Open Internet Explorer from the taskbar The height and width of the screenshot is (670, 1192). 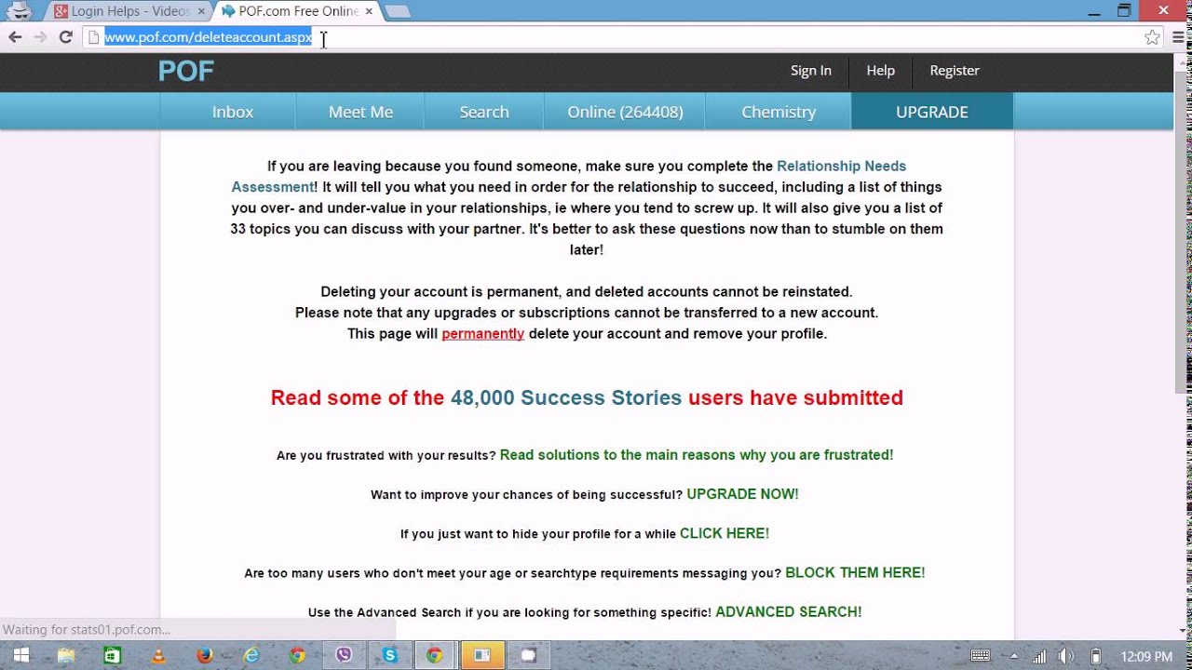coord(251,655)
